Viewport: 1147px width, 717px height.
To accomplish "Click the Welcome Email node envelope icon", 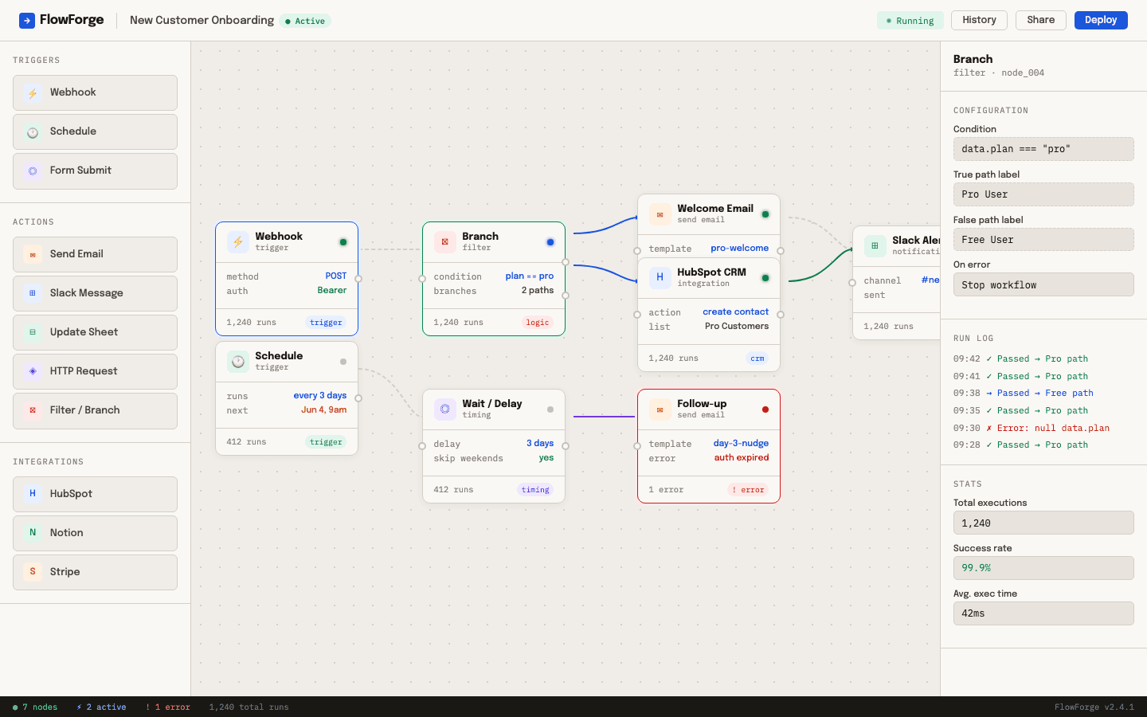I will coord(660,214).
